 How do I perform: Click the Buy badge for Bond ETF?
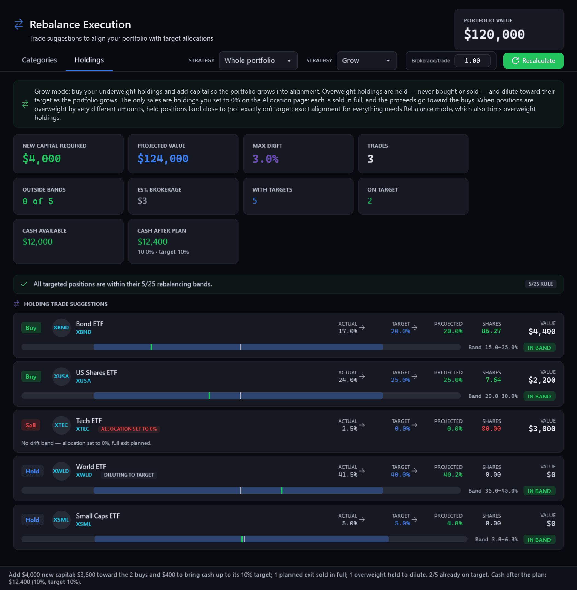pyautogui.click(x=31, y=328)
